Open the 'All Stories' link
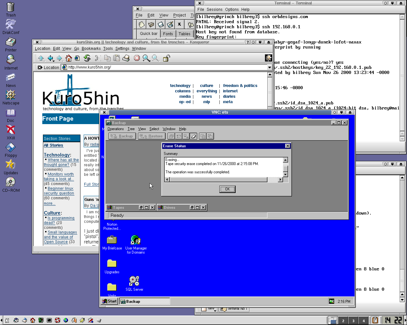407x325 pixels. click(53, 145)
